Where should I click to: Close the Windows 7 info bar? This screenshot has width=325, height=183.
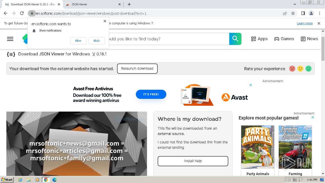point(319,23)
